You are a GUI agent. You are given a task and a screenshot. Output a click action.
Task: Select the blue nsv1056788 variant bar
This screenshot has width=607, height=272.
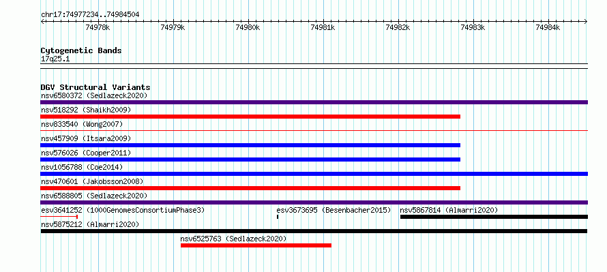coord(314,174)
